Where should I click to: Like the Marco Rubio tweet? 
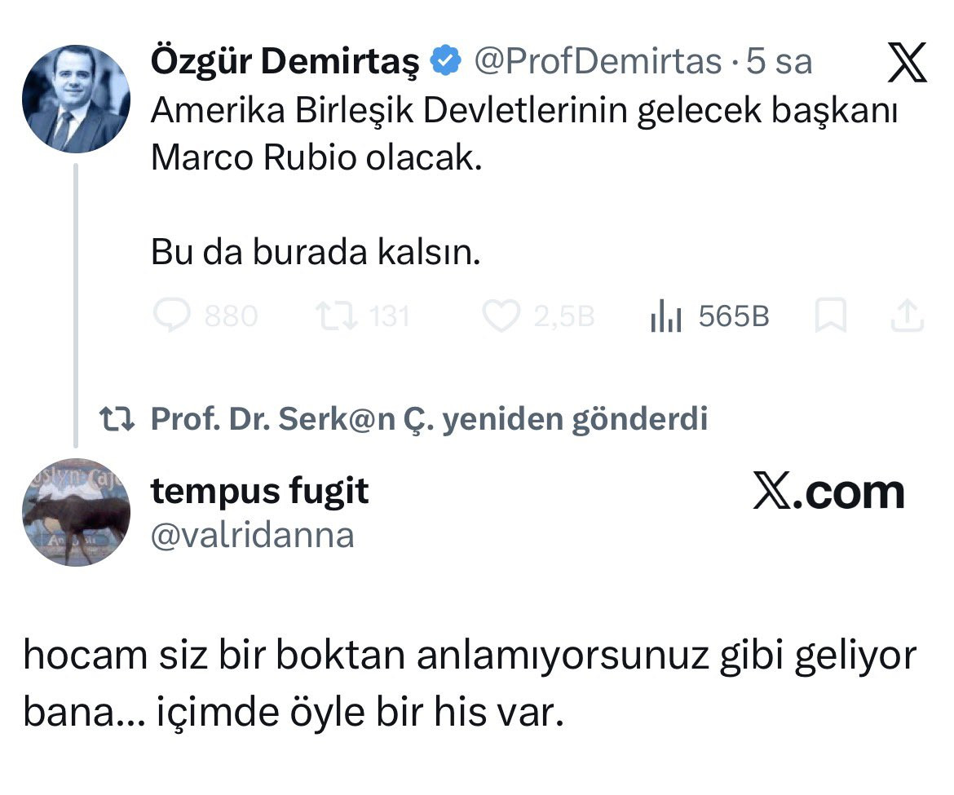501,316
